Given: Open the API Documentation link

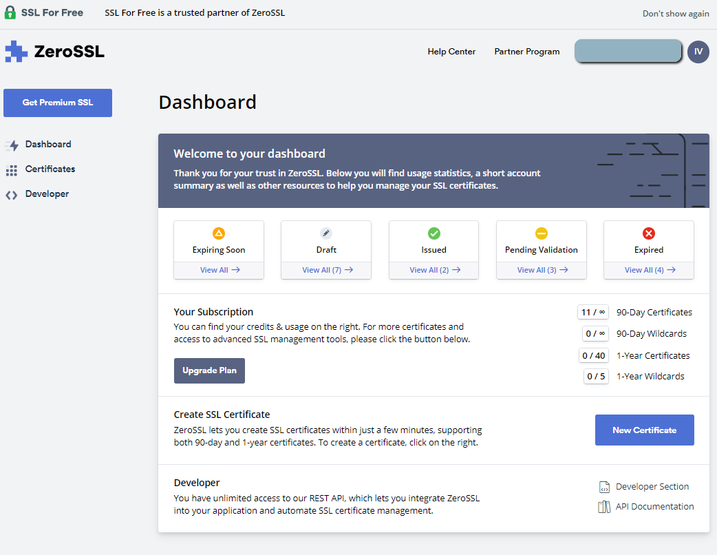Looking at the screenshot, I should tap(654, 507).
